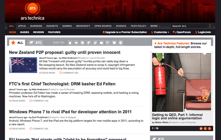This screenshot has width=221, height=140.
Task: Open COMMENT (95) on New Zealand article
Action: [69, 73]
